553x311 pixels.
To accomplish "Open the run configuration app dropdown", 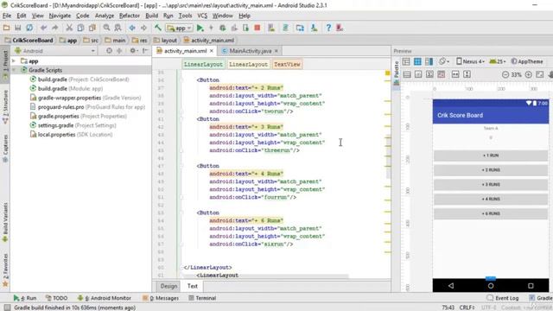I will (x=180, y=28).
